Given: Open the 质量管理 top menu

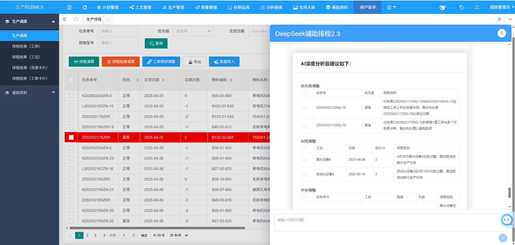Looking at the screenshot, I should click(x=206, y=7).
